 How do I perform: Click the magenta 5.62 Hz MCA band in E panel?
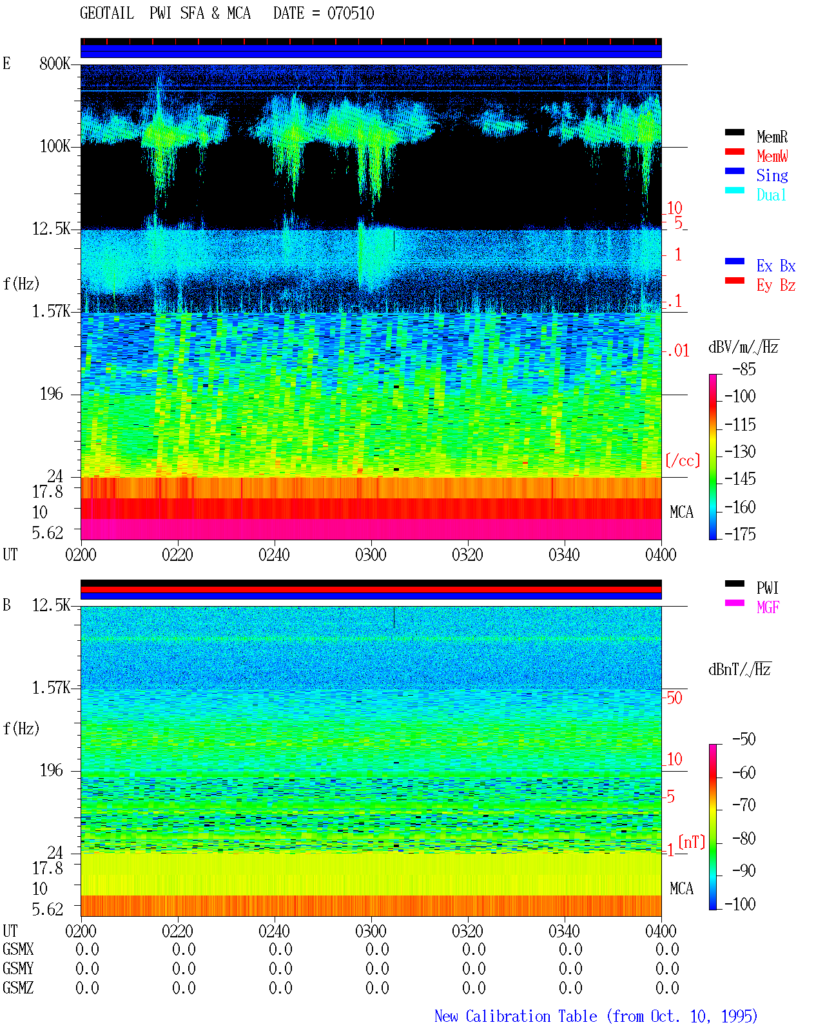click(371, 529)
